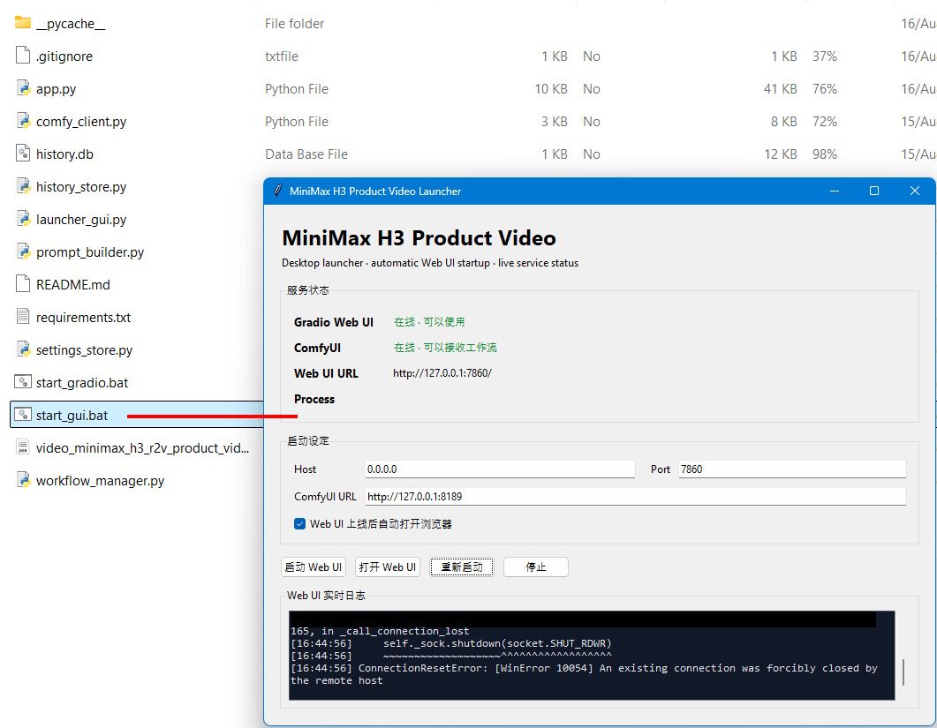Select the history_store.py file name

(81, 187)
